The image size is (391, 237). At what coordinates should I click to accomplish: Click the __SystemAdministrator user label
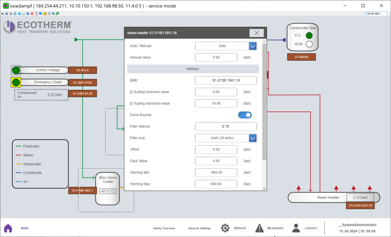(x=358, y=225)
